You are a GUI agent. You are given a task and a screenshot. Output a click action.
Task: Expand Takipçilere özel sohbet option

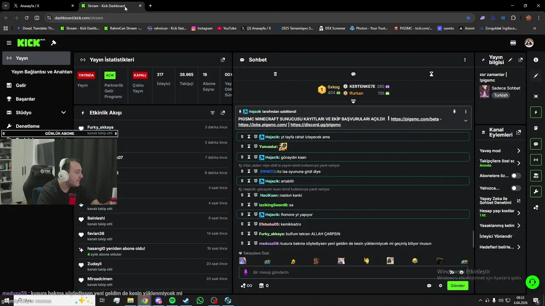pos(519,163)
